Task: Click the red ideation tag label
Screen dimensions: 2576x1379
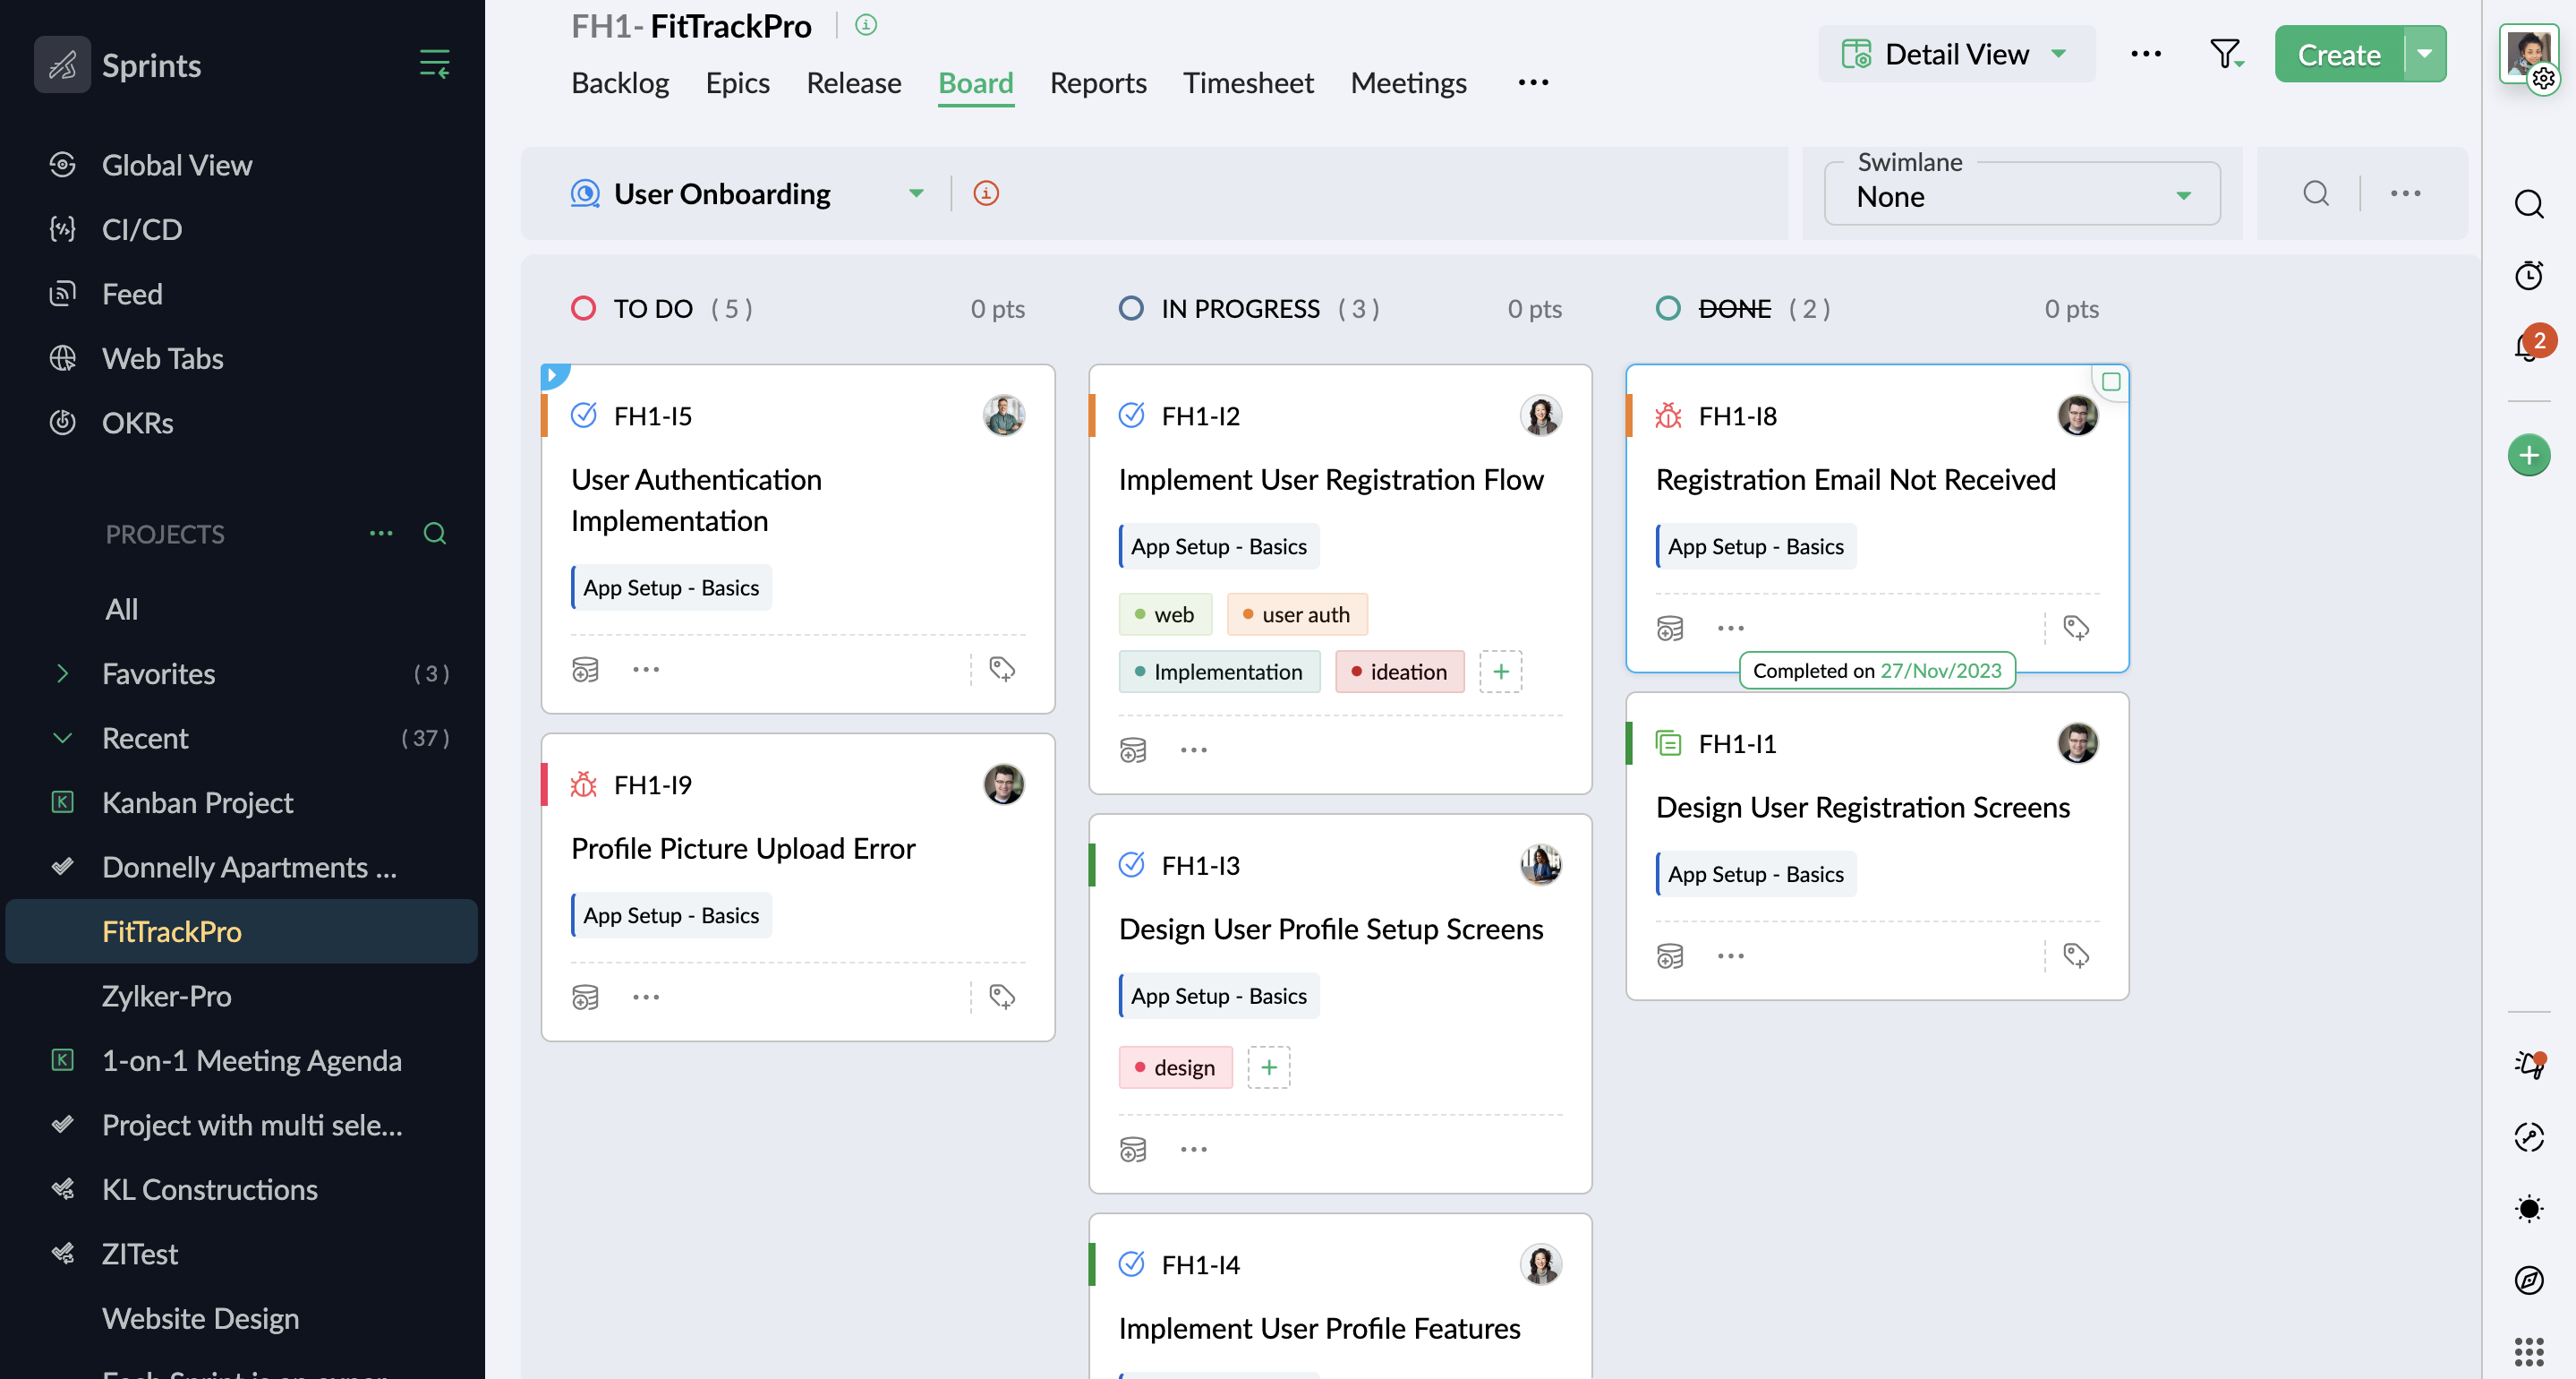Action: [1399, 672]
